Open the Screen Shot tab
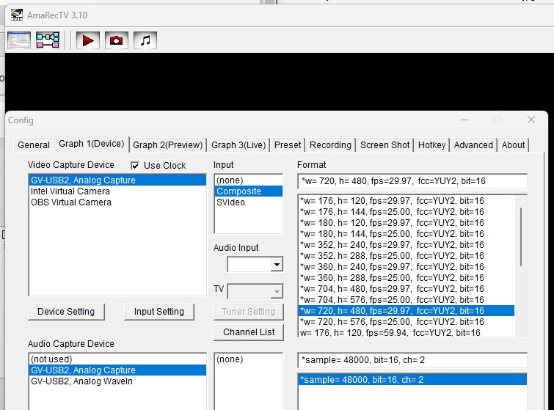 pyautogui.click(x=384, y=145)
